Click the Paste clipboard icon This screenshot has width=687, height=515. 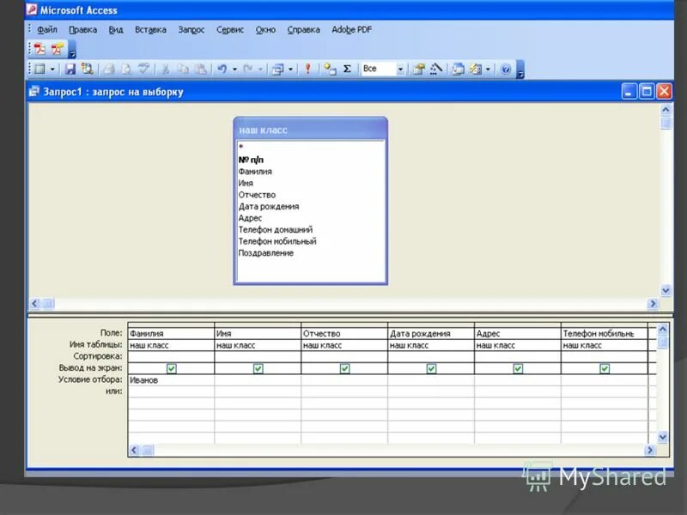(200, 69)
